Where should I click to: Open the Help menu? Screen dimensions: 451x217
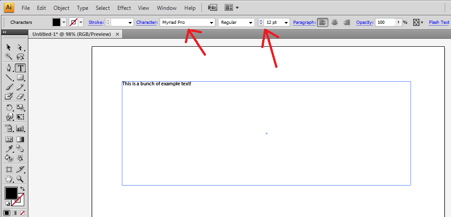(x=190, y=8)
